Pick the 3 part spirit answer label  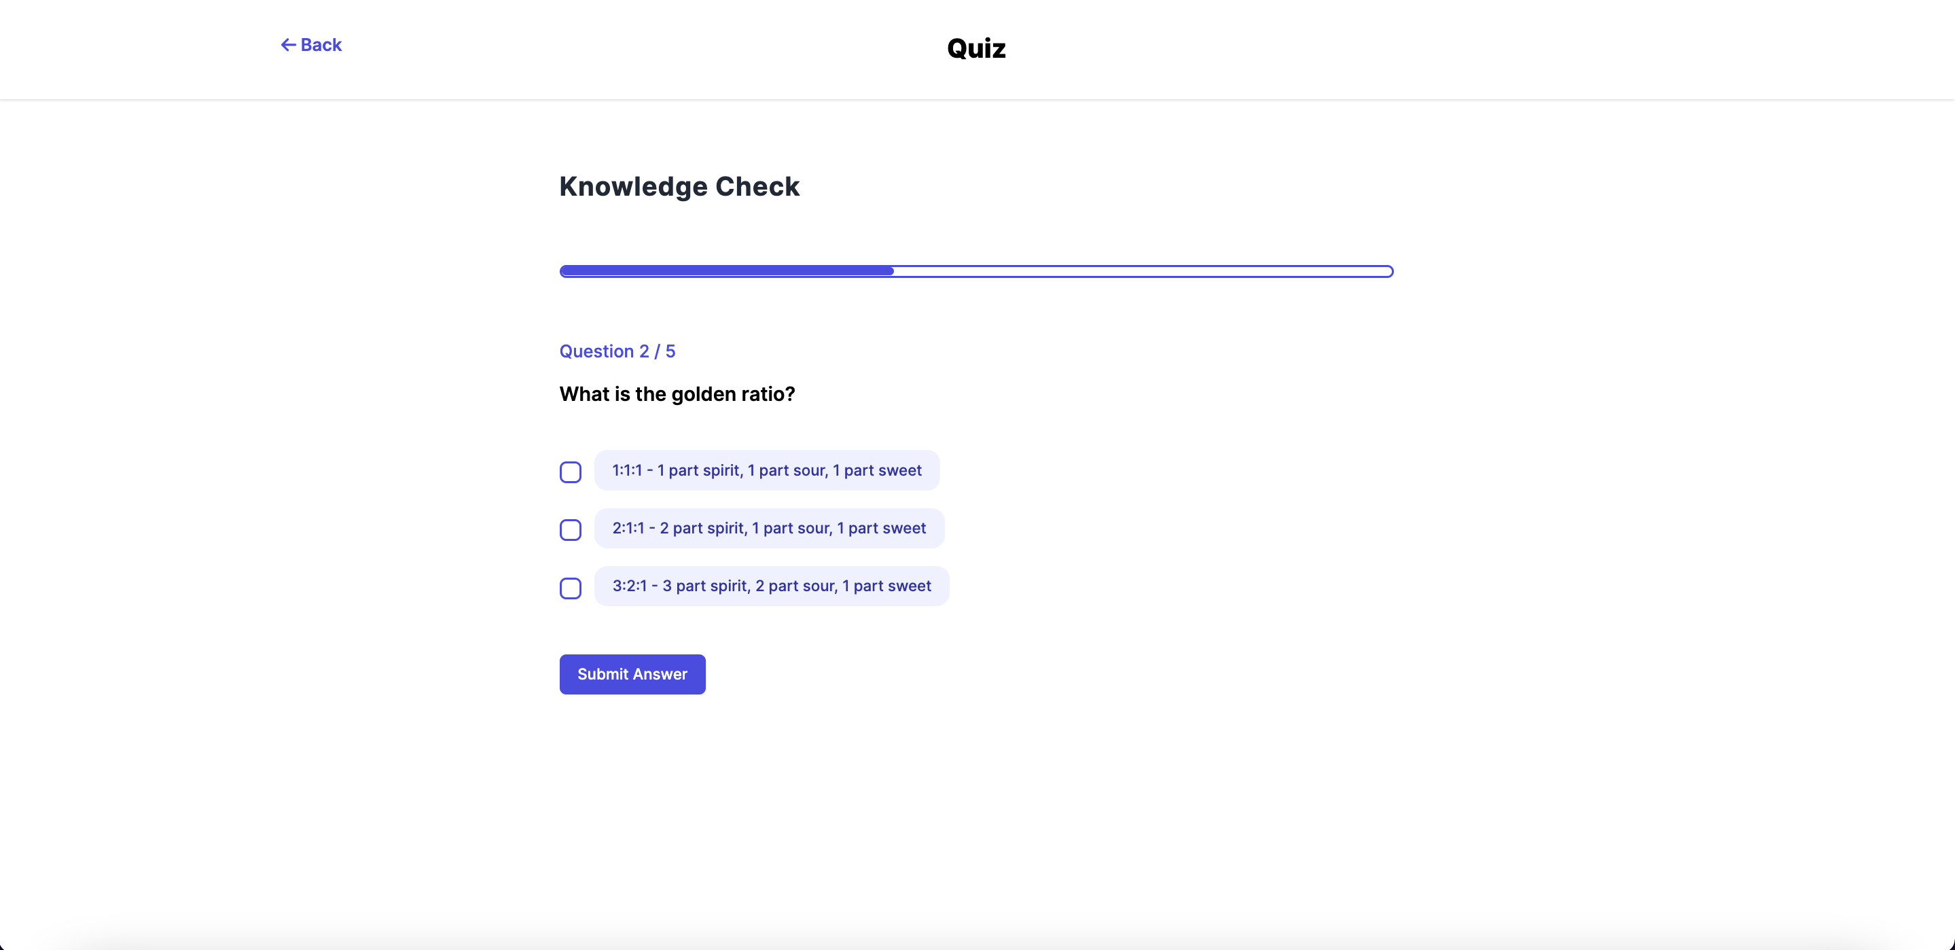click(x=771, y=586)
